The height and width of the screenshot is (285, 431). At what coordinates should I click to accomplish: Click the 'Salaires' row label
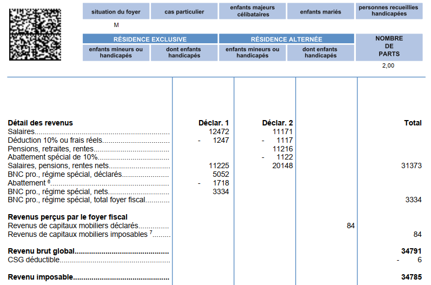pos(21,131)
